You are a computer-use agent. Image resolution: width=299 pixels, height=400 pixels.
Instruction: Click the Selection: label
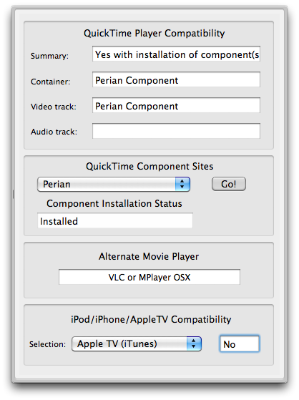47,344
